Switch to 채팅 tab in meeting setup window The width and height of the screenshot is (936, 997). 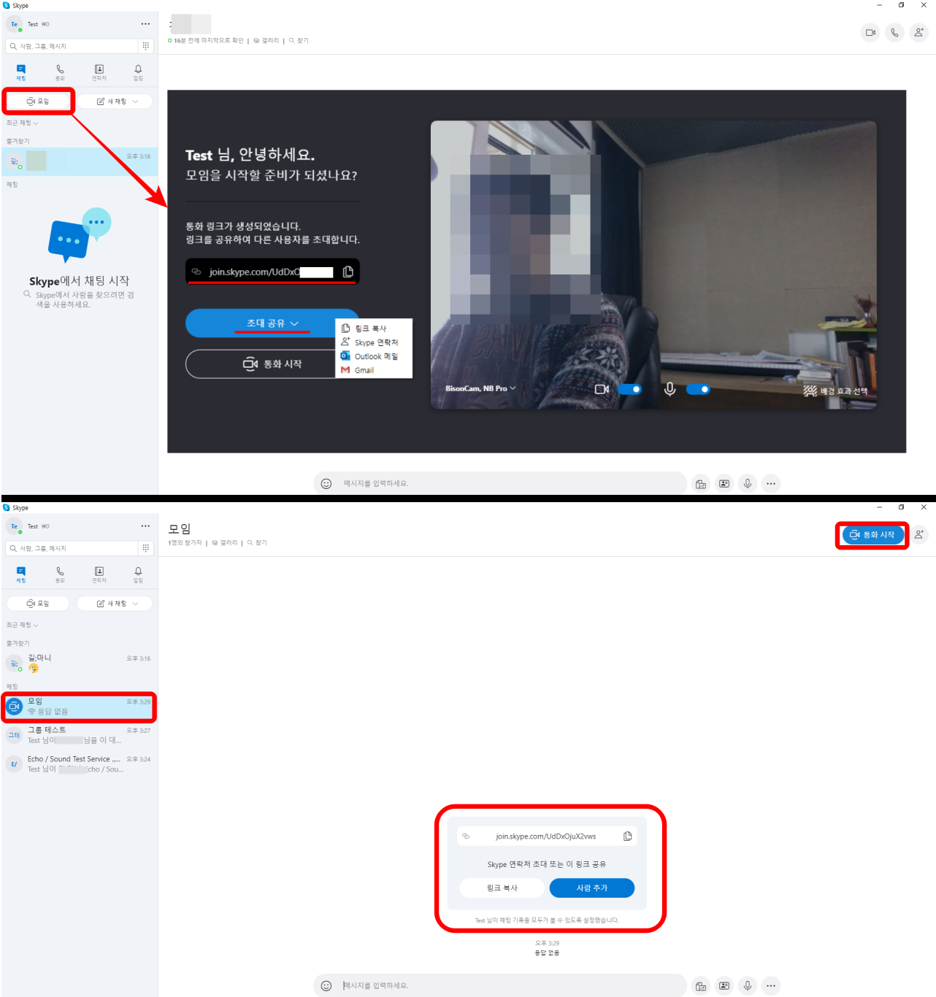point(21,72)
